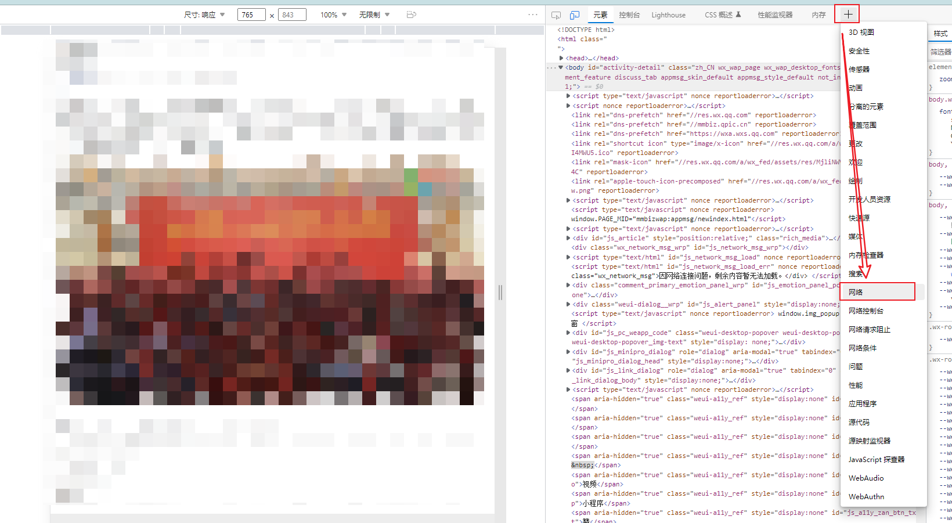Choose 更改 from the menu
Screen dimensions: 952x523
click(x=883, y=144)
